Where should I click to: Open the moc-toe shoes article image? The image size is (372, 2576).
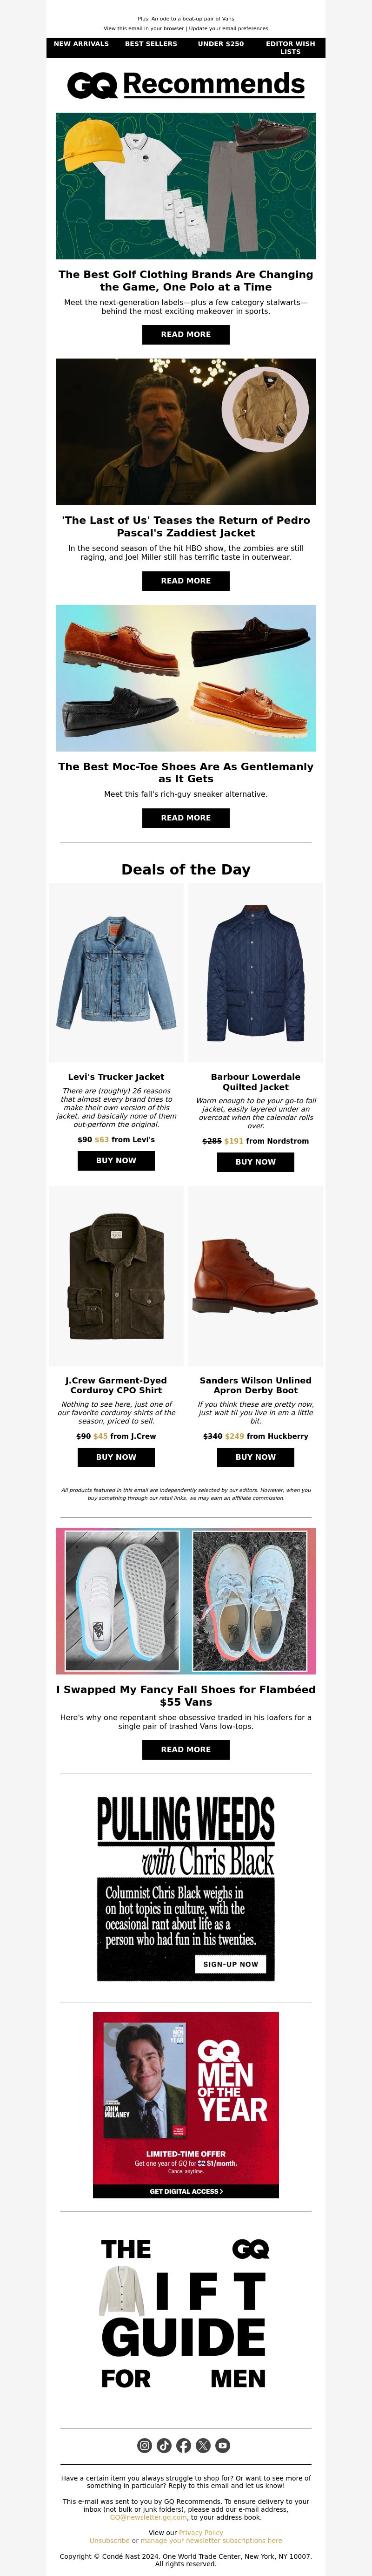[x=186, y=678]
